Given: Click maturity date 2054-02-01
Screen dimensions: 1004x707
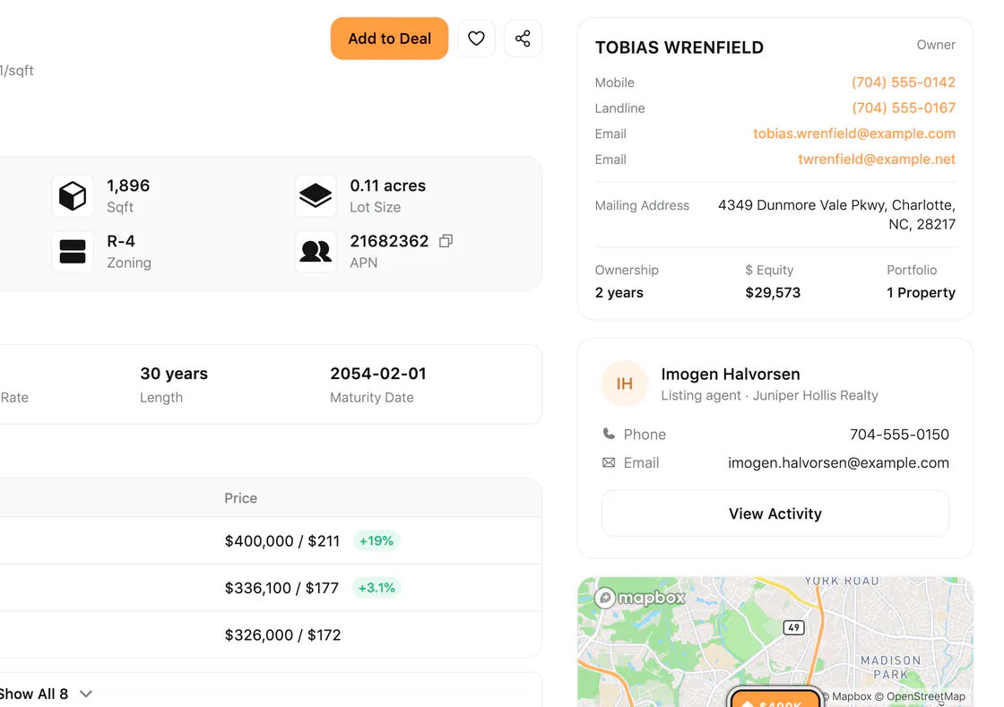Looking at the screenshot, I should click(x=377, y=374).
